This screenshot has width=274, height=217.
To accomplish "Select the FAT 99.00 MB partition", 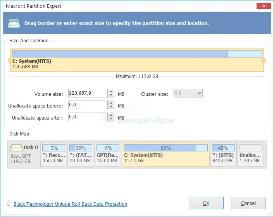I will point(81,155).
